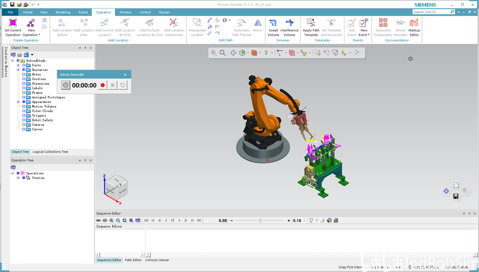Toggle the Point Clouds checkbox
Screen dimensions: 479x272
24,111
